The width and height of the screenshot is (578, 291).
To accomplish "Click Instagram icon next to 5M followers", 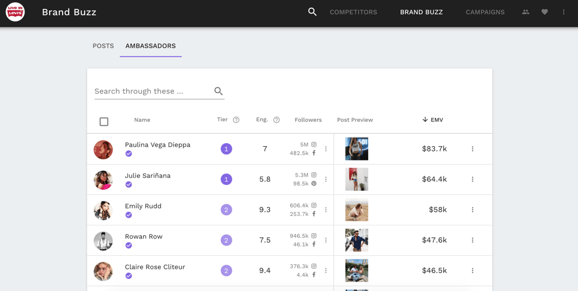I will click(x=313, y=144).
